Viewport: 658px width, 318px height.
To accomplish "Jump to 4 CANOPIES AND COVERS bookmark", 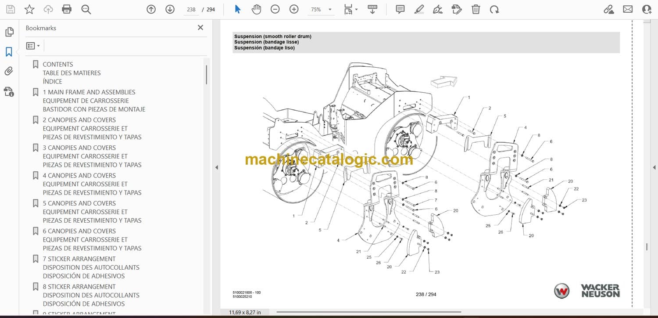I will click(92, 184).
